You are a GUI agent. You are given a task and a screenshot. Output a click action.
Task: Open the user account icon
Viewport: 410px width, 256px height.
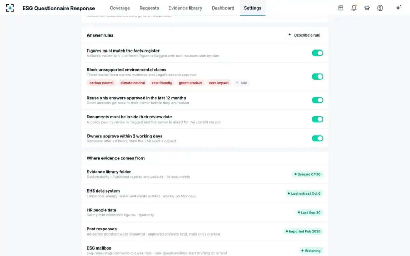click(380, 8)
